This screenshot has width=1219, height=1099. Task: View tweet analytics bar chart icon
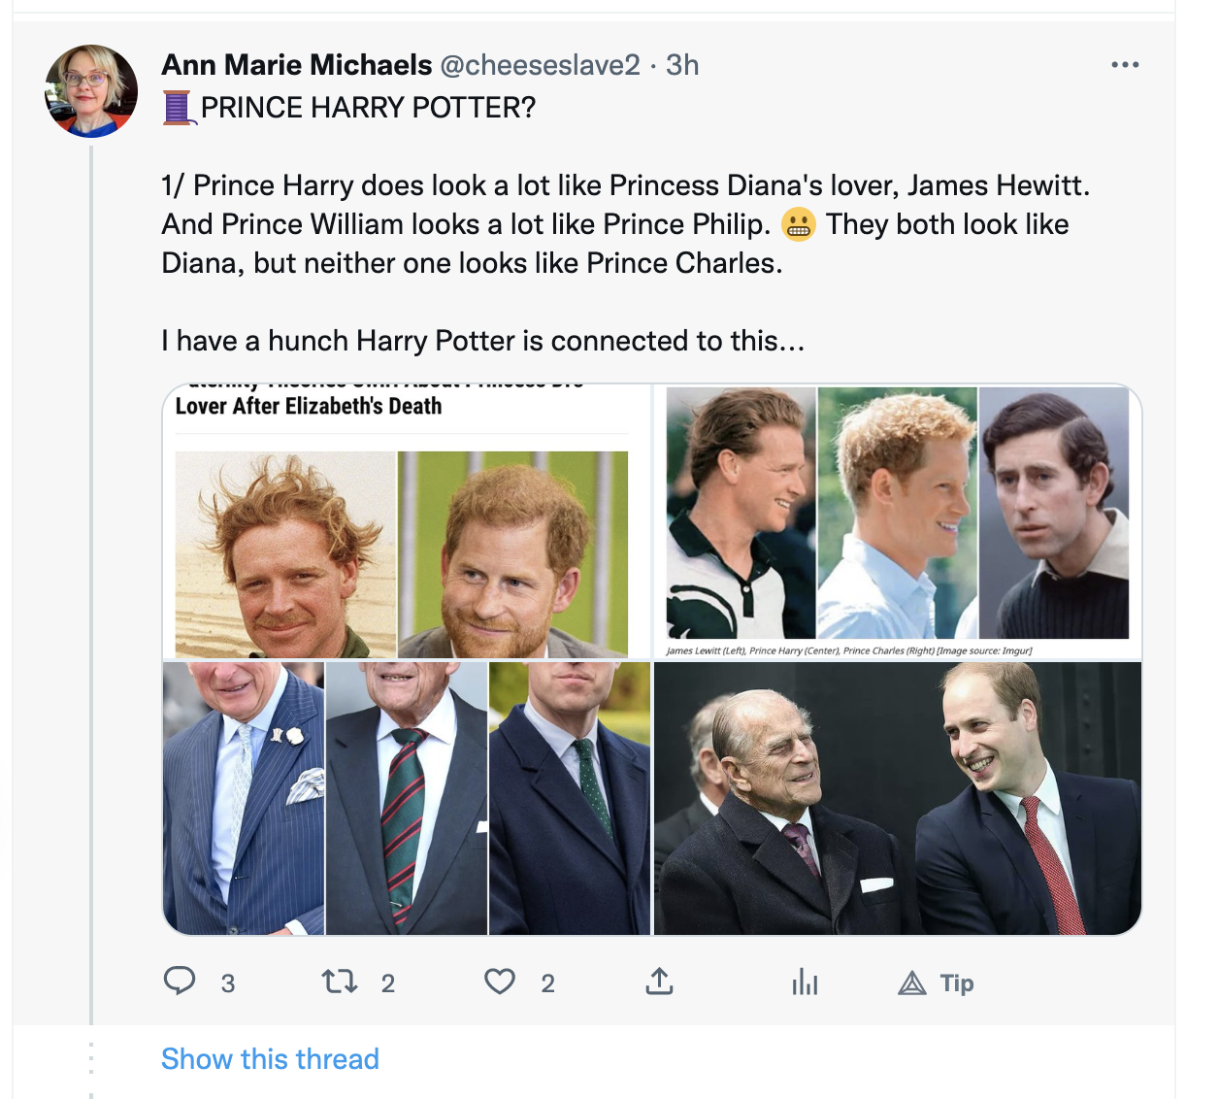(805, 982)
